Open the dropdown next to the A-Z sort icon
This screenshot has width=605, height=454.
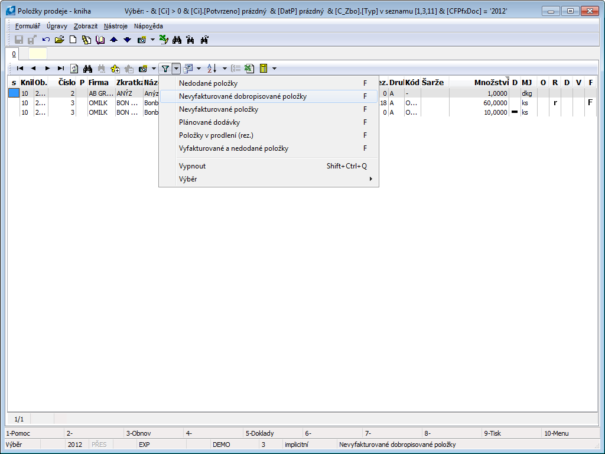pyautogui.click(x=225, y=69)
